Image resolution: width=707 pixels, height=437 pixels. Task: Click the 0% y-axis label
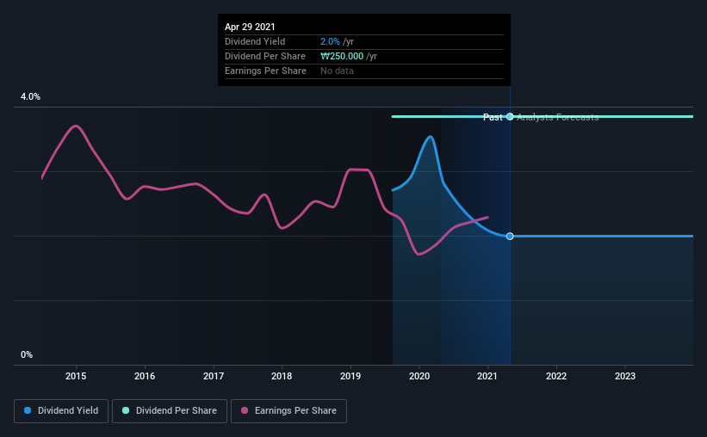[x=27, y=354]
